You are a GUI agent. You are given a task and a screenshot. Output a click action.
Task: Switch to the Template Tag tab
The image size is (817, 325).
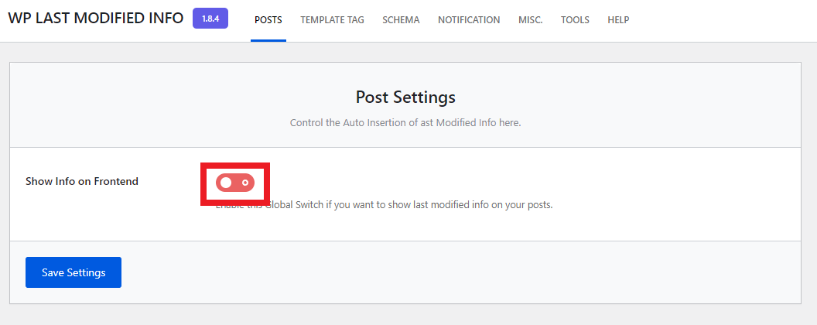pos(333,20)
